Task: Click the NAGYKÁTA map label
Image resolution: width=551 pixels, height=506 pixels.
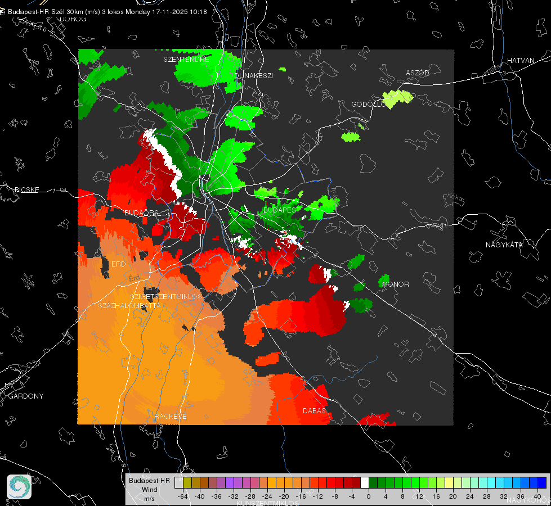Action: [x=504, y=245]
